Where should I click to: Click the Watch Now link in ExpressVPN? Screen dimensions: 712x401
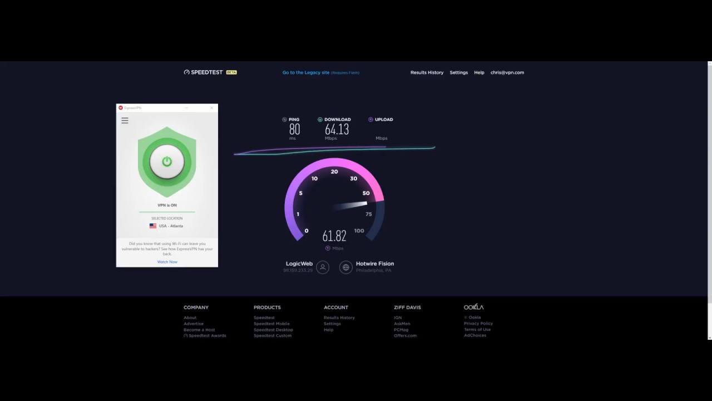pos(167,262)
